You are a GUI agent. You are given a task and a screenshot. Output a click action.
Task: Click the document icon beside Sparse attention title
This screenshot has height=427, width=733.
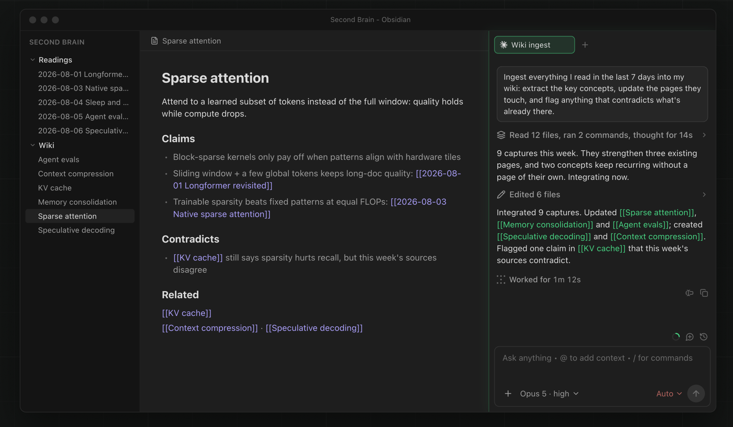tap(154, 41)
